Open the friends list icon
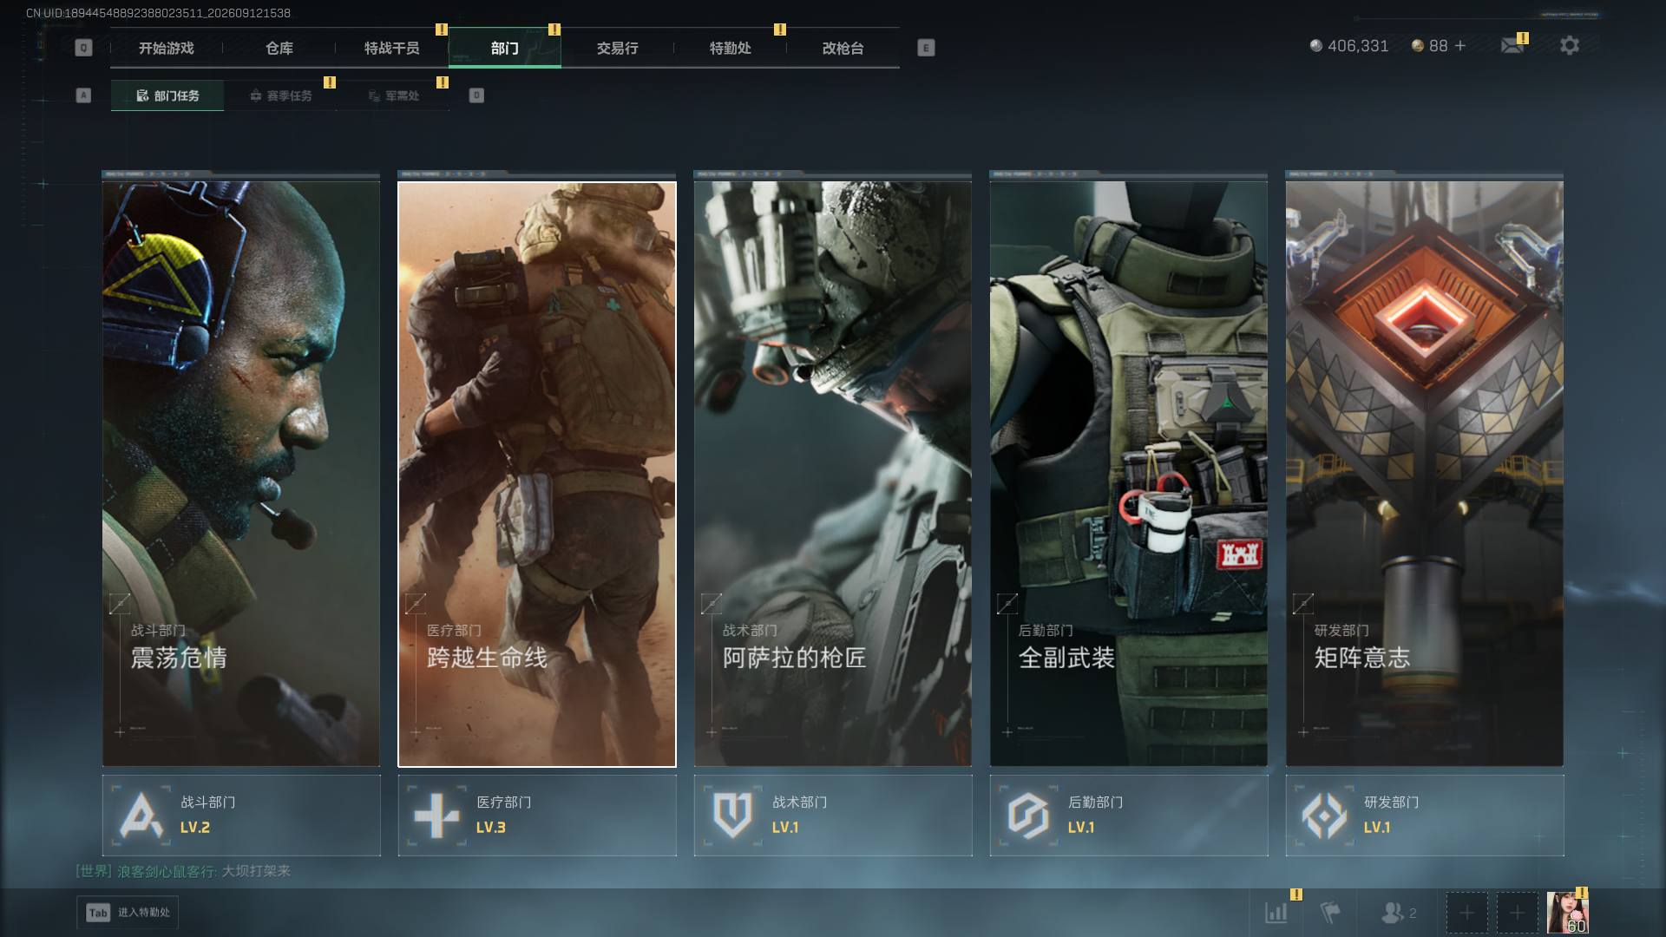This screenshot has height=937, width=1666. click(x=1399, y=913)
